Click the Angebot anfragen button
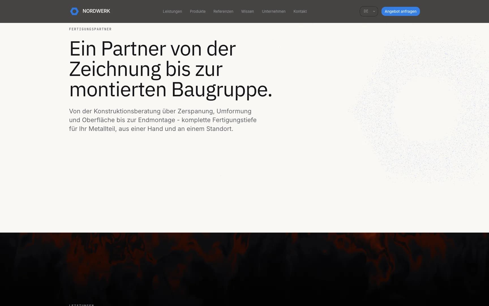The height and width of the screenshot is (306, 489). [400, 11]
